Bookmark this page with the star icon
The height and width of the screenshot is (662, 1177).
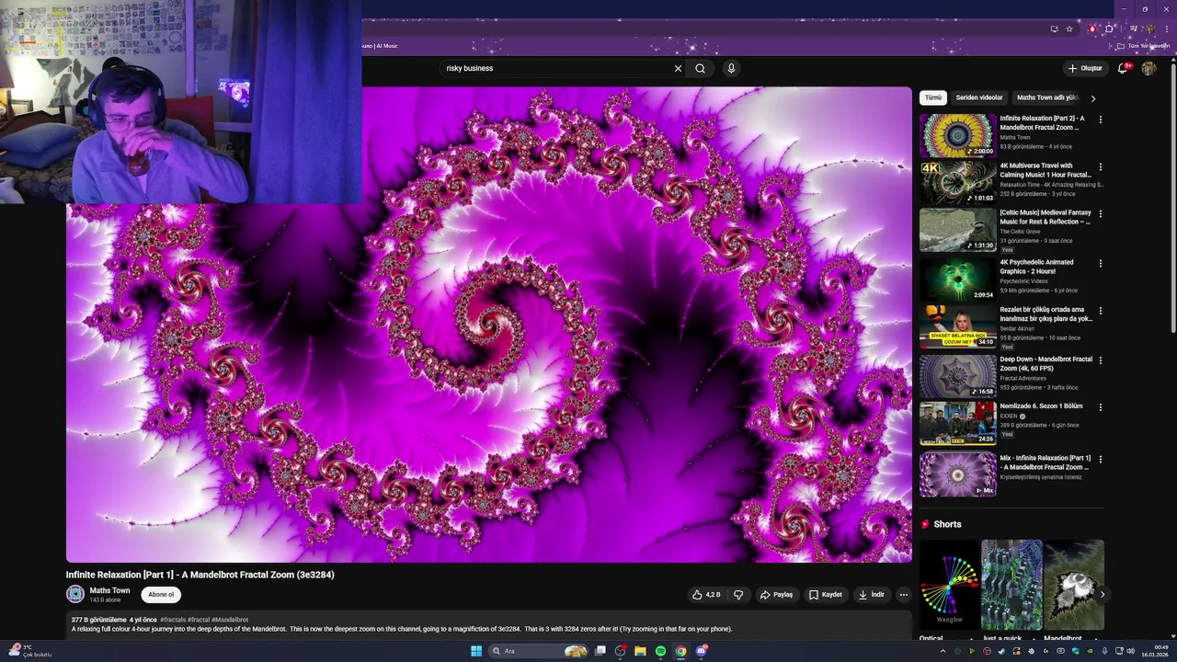click(x=1069, y=29)
